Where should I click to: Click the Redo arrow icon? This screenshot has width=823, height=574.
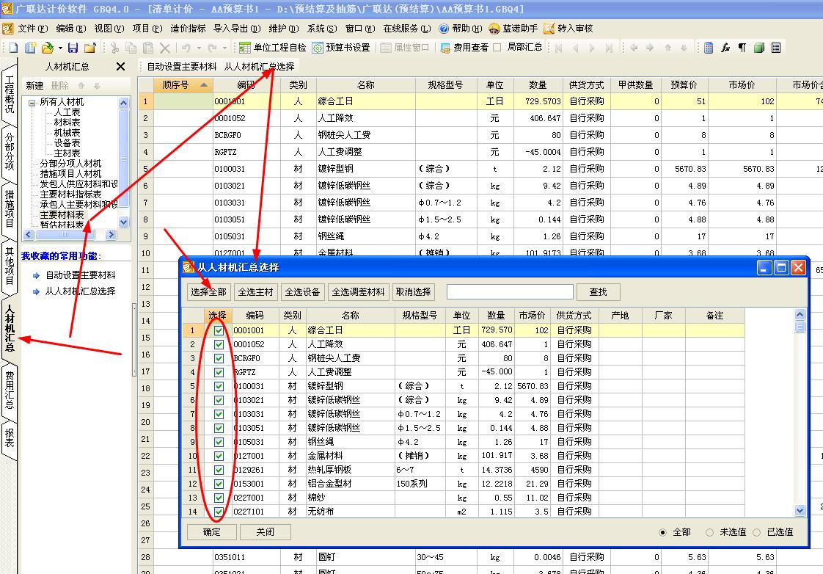tap(212, 48)
